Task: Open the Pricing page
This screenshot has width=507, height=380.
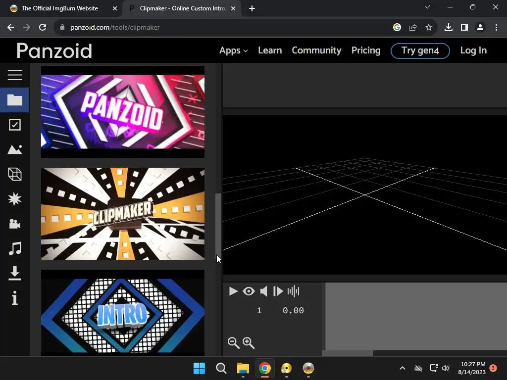Action: [366, 50]
